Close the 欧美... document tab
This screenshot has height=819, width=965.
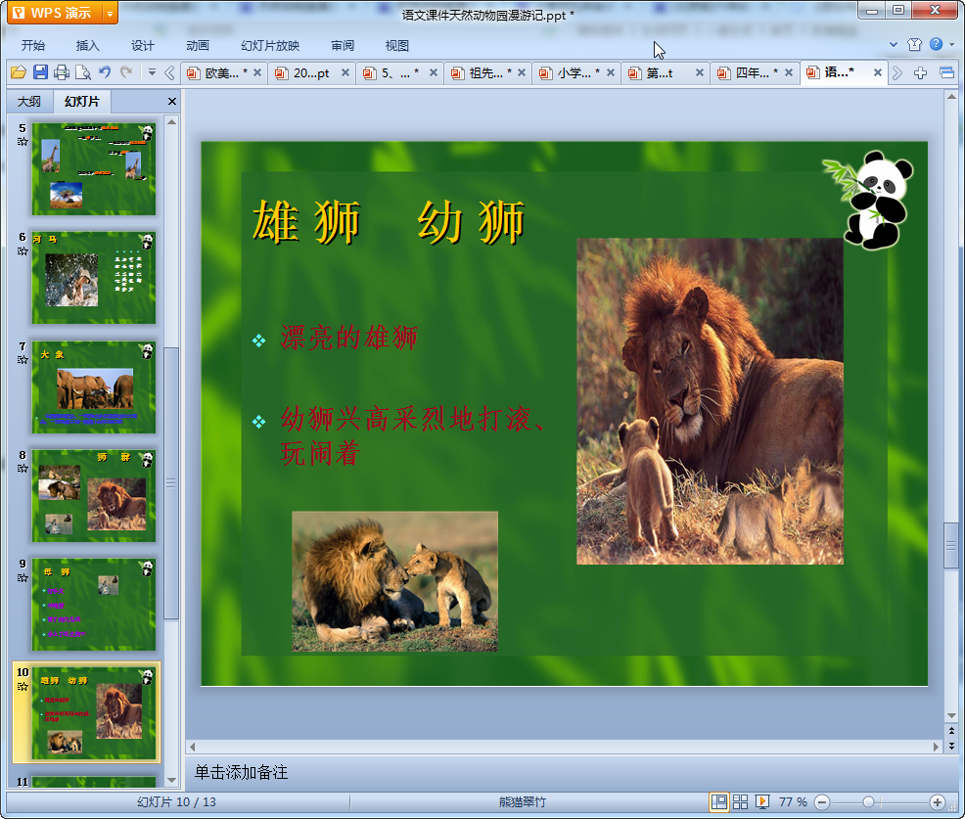(x=257, y=72)
